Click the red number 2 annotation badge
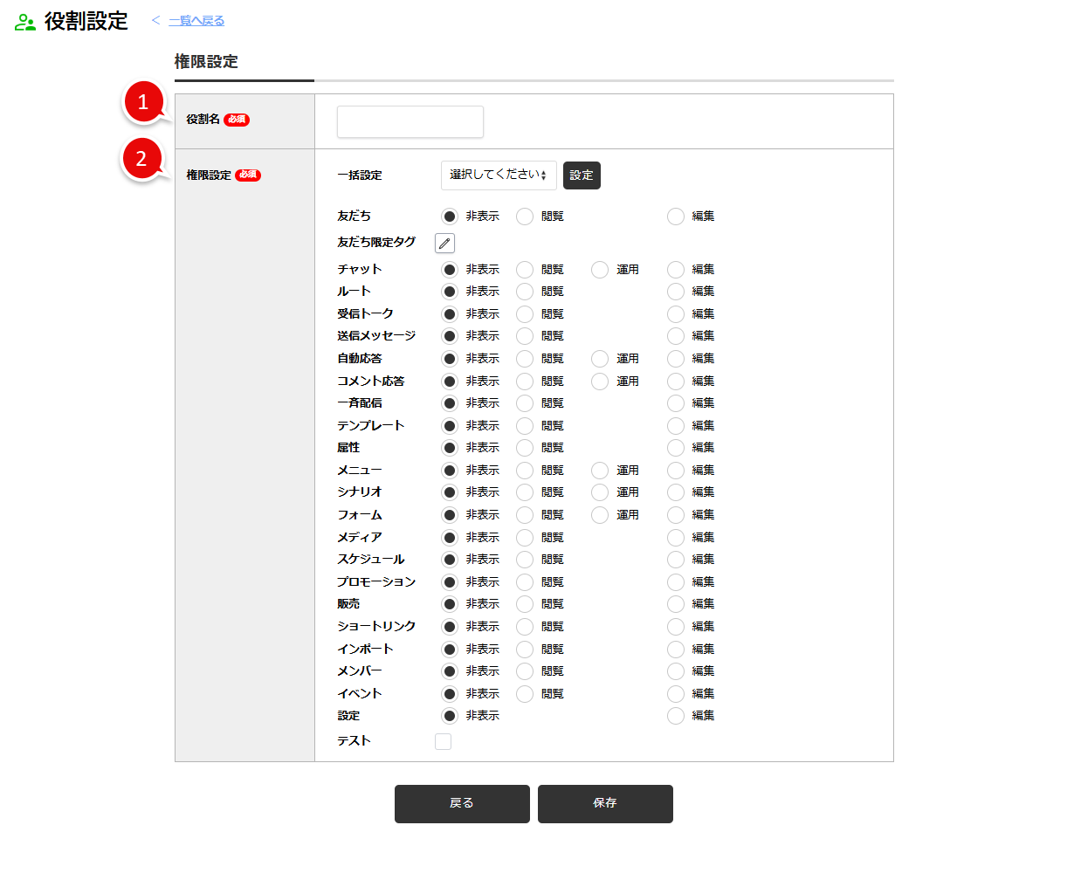Viewport: 1074px width, 887px height. (x=141, y=159)
